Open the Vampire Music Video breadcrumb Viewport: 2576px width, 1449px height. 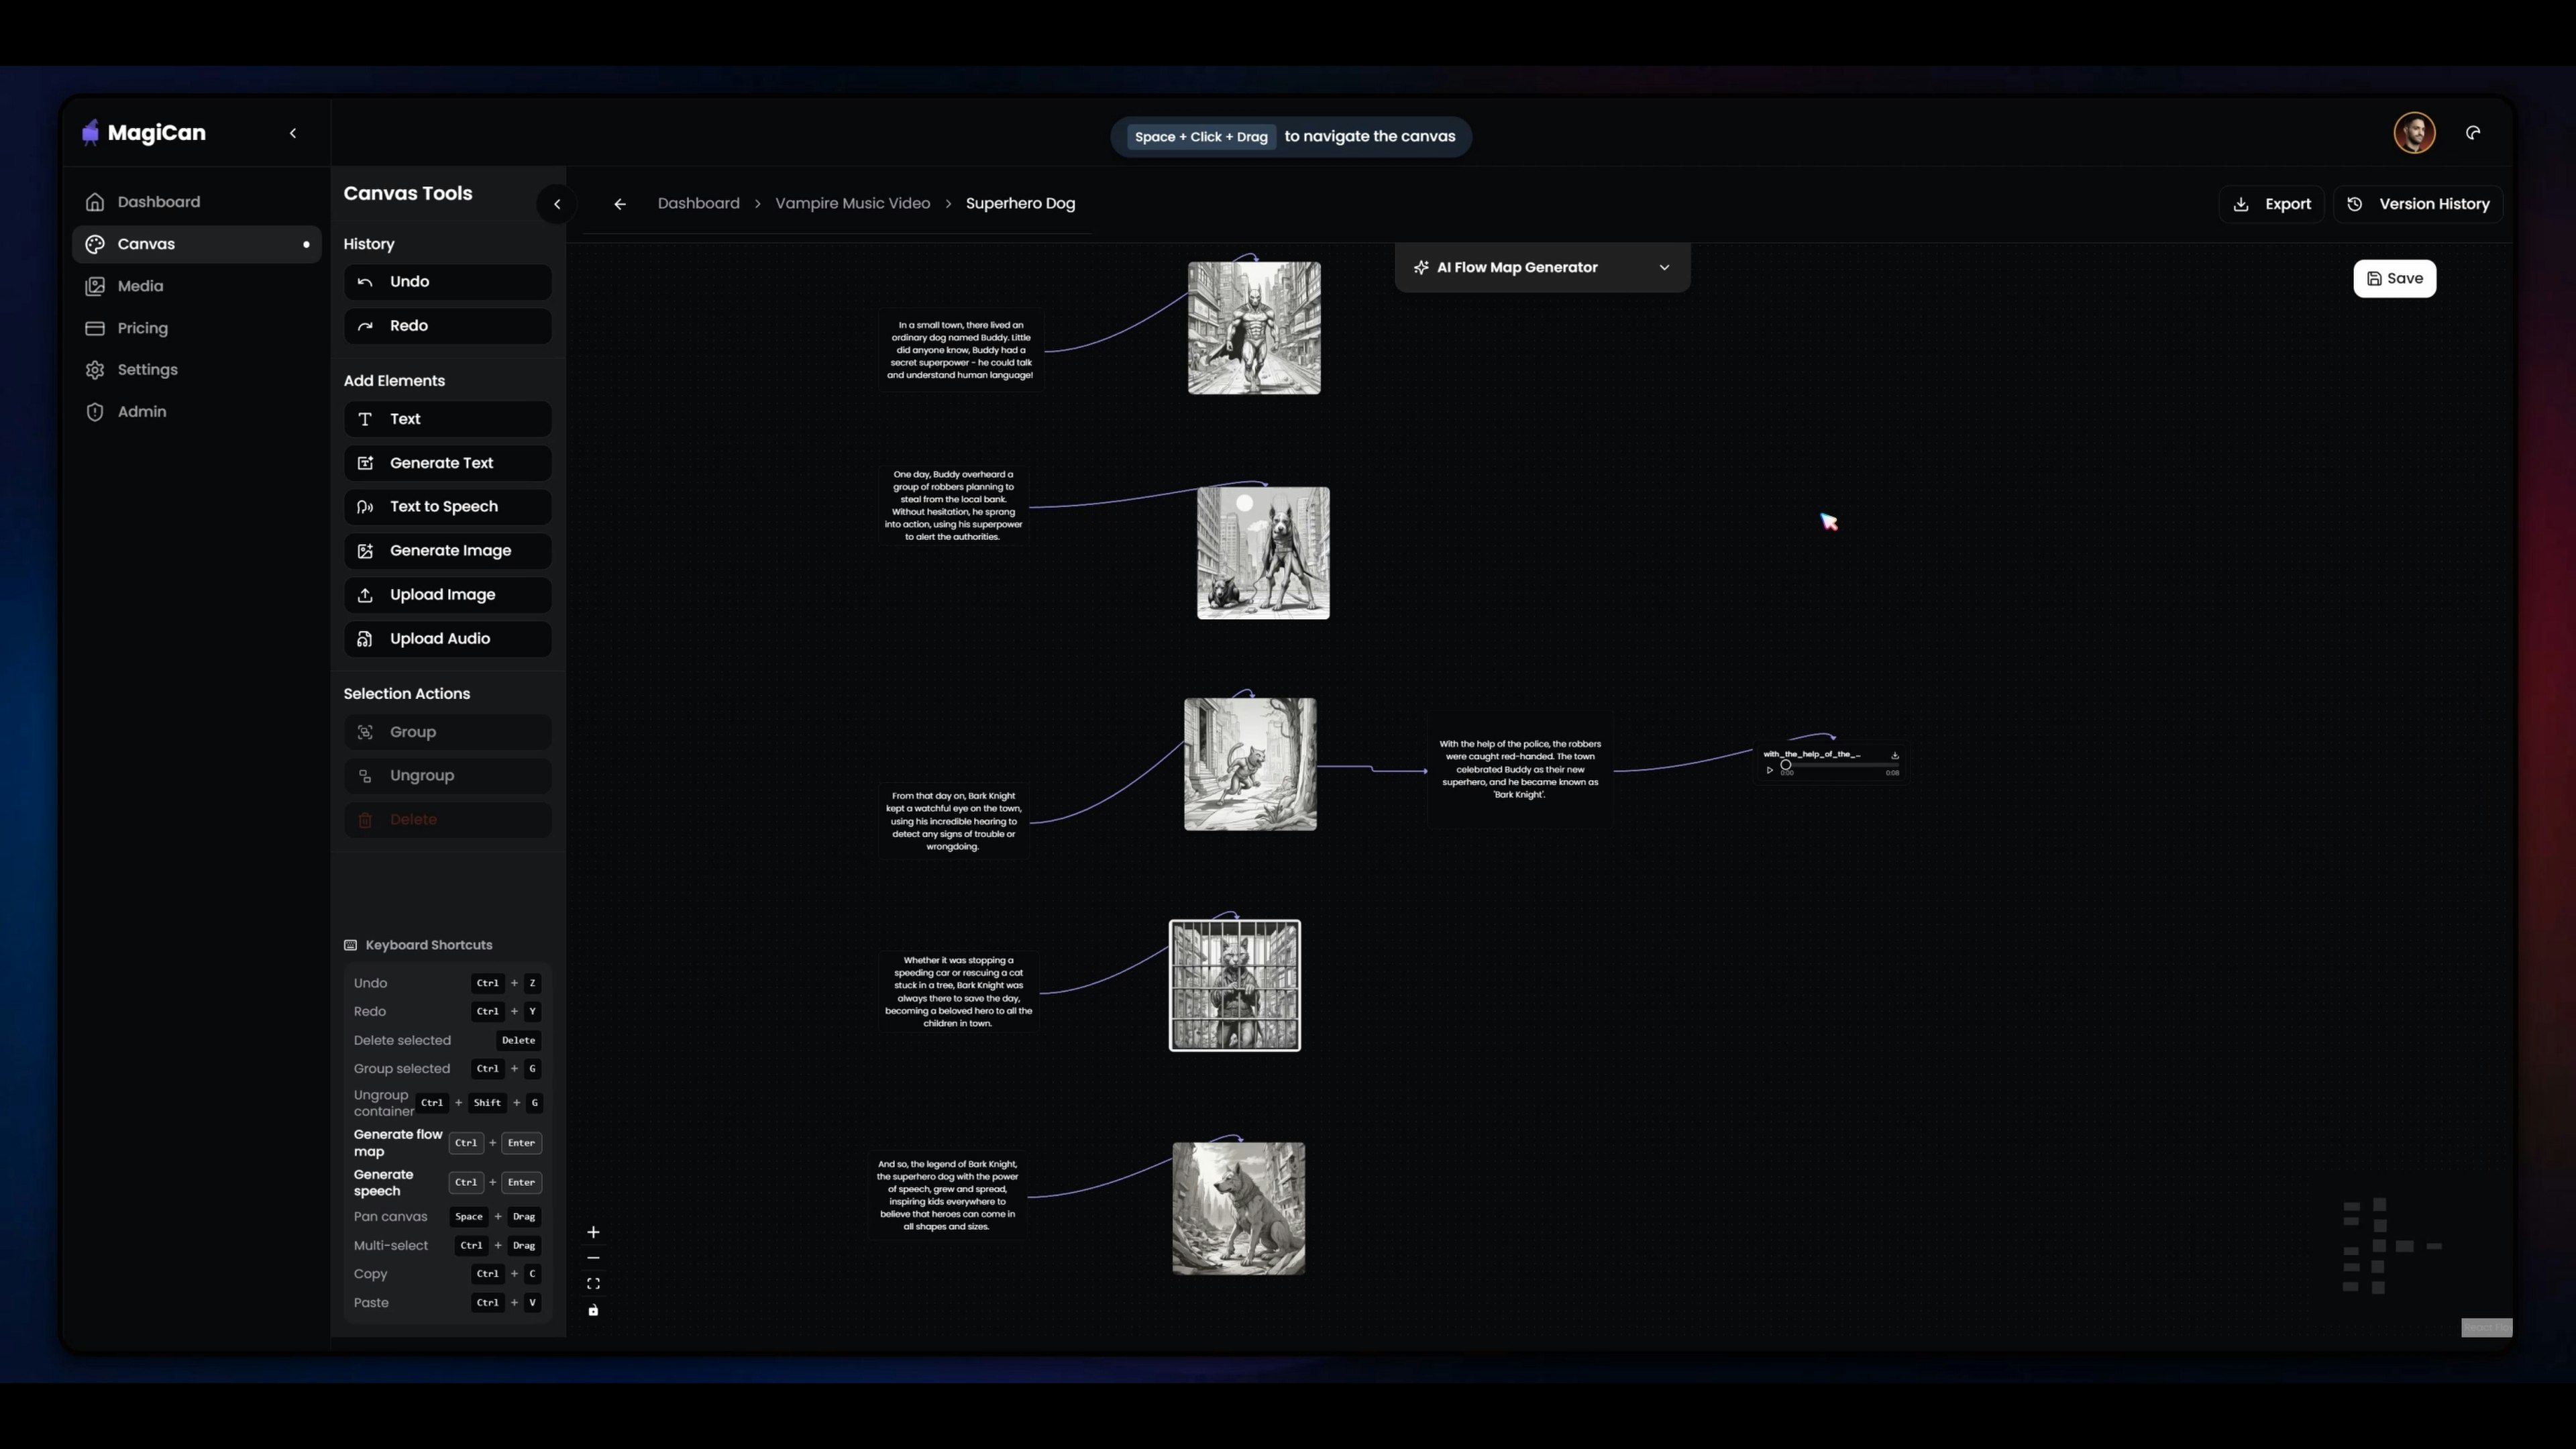point(852,204)
